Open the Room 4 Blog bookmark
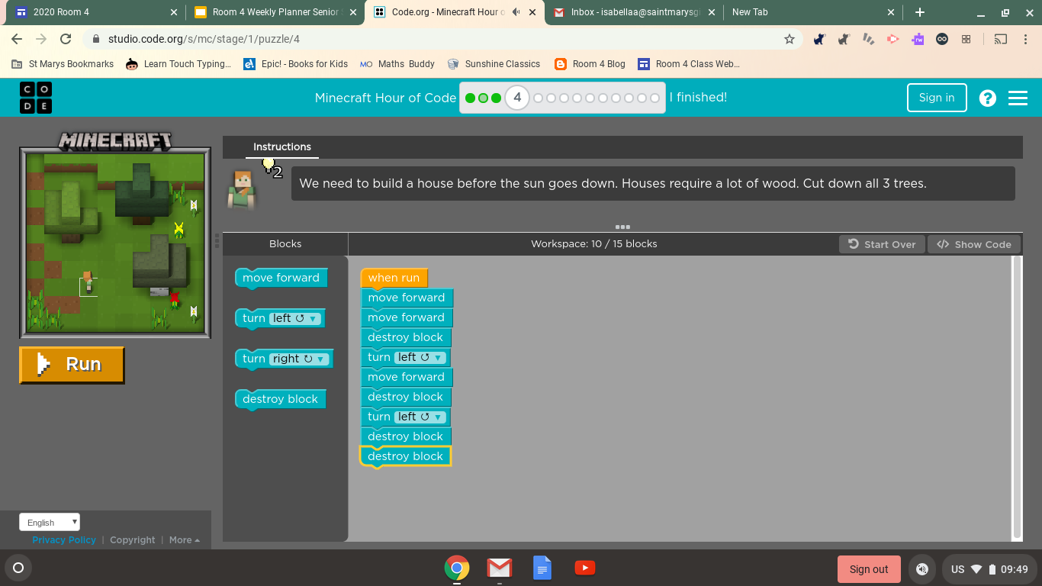Image resolution: width=1042 pixels, height=586 pixels. coord(590,64)
